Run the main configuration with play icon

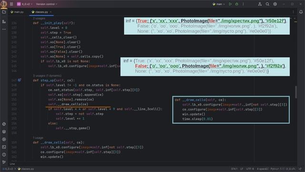230,4
